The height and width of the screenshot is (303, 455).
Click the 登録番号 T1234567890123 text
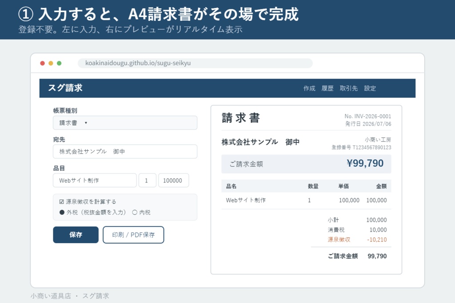[x=361, y=147]
